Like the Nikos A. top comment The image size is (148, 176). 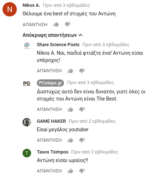point(56,24)
